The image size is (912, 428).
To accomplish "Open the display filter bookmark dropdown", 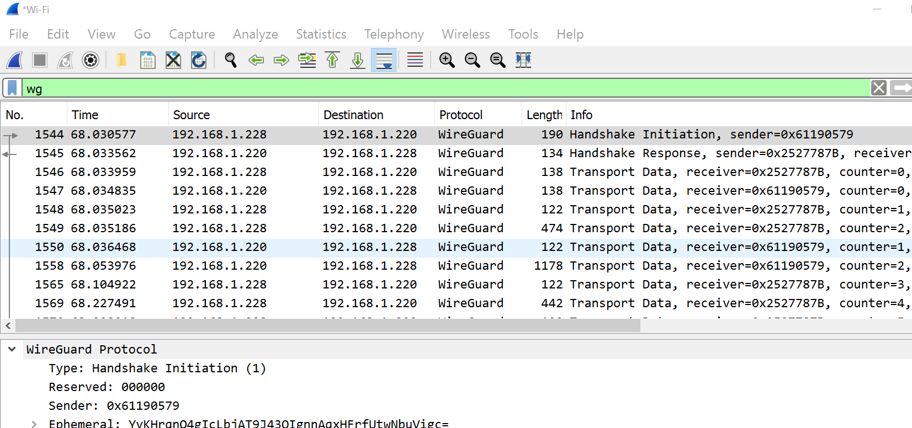I will (12, 88).
